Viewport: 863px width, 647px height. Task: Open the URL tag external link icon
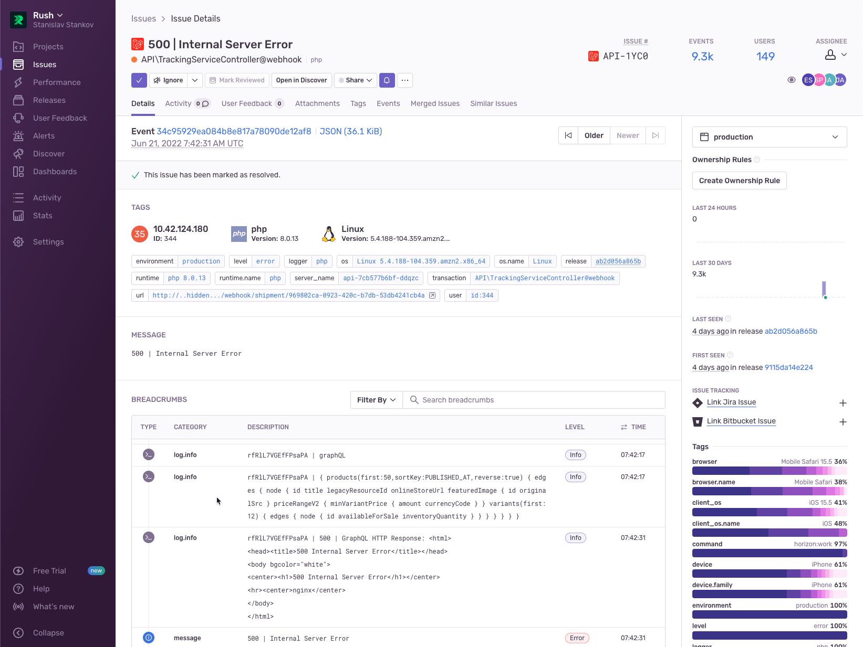(432, 295)
